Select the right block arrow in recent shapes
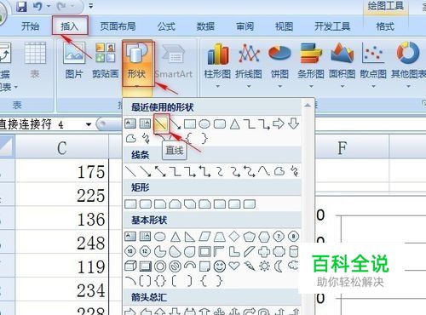Screen dimensions: 426x315 point(279,123)
